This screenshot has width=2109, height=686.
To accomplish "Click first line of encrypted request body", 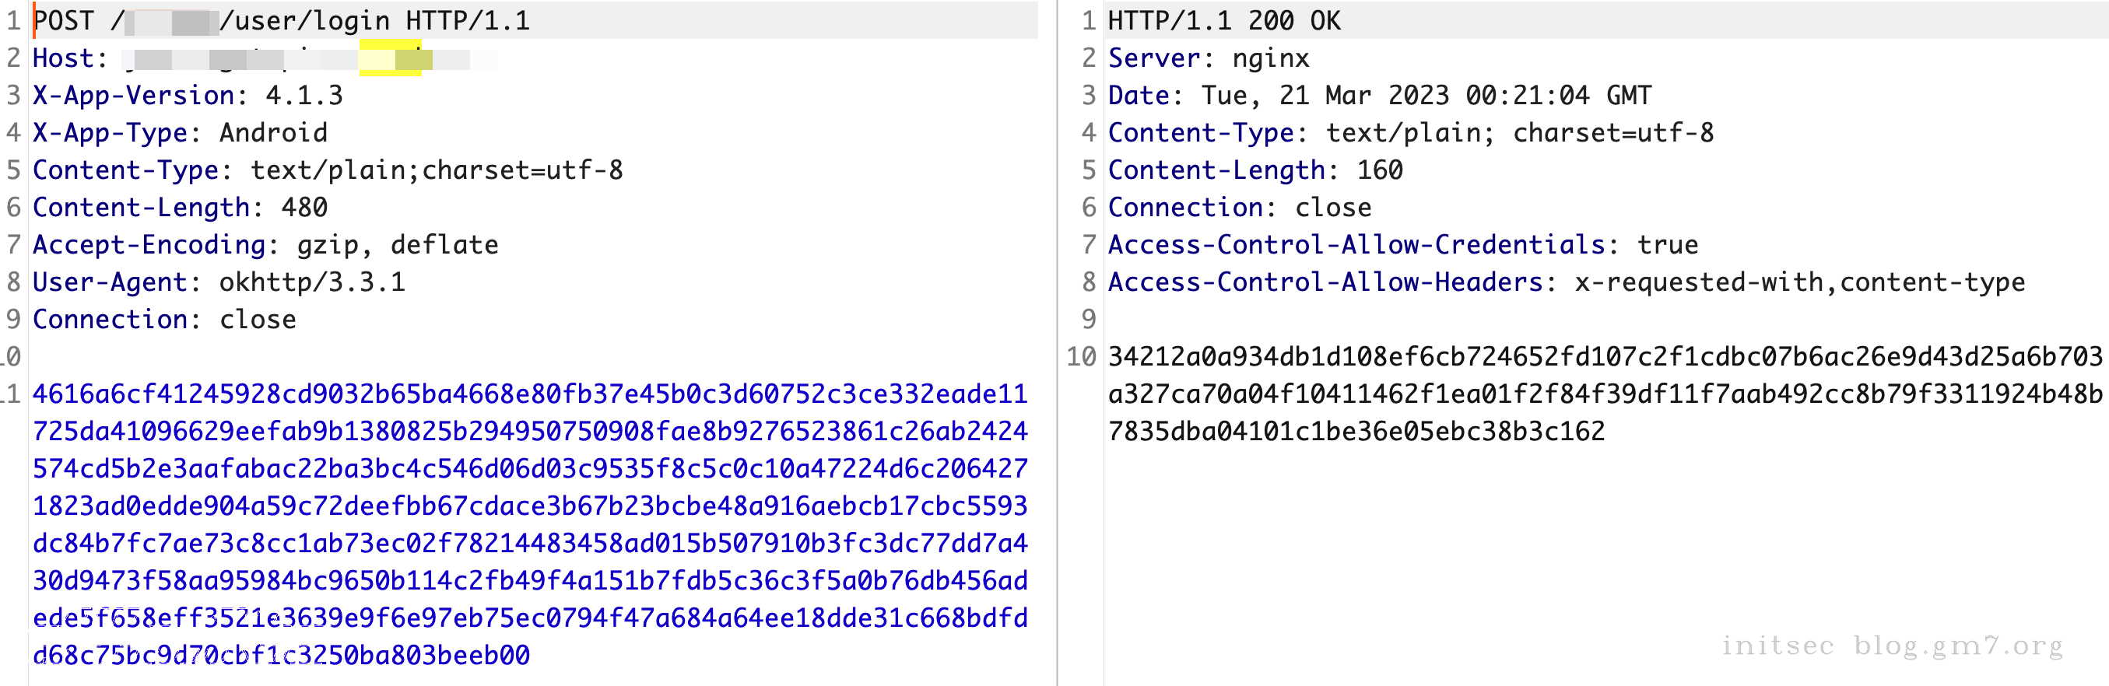I will pos(530,394).
